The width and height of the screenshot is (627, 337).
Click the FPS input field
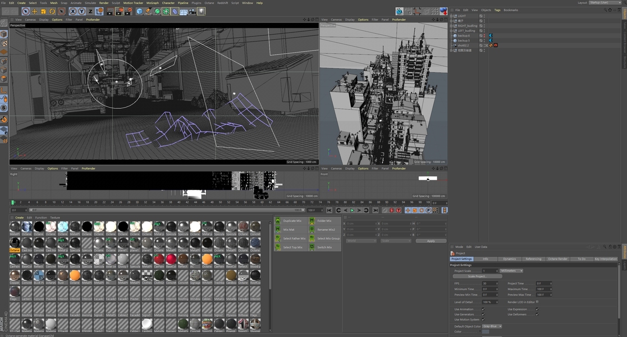click(x=490, y=284)
